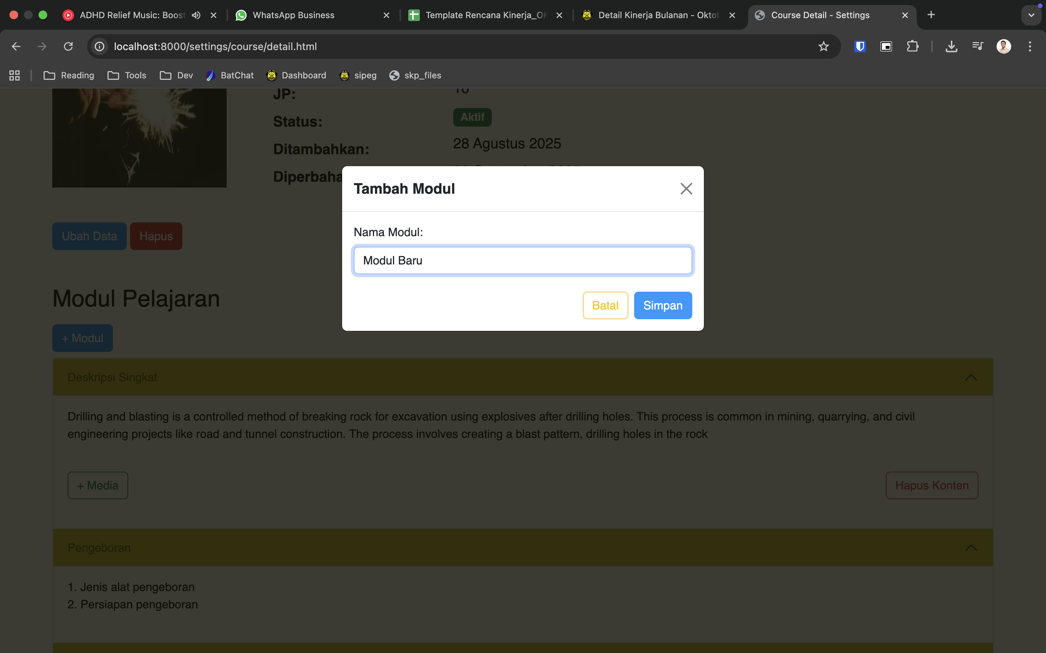
Task: Open the Bitwarden extension icon
Action: pos(860,46)
